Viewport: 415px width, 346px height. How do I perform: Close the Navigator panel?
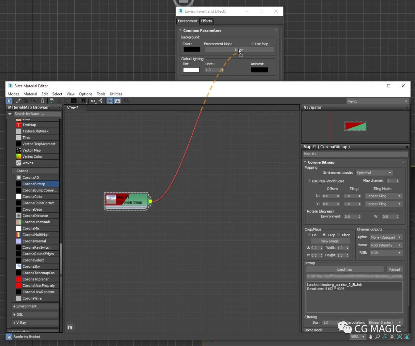pyautogui.click(x=407, y=107)
